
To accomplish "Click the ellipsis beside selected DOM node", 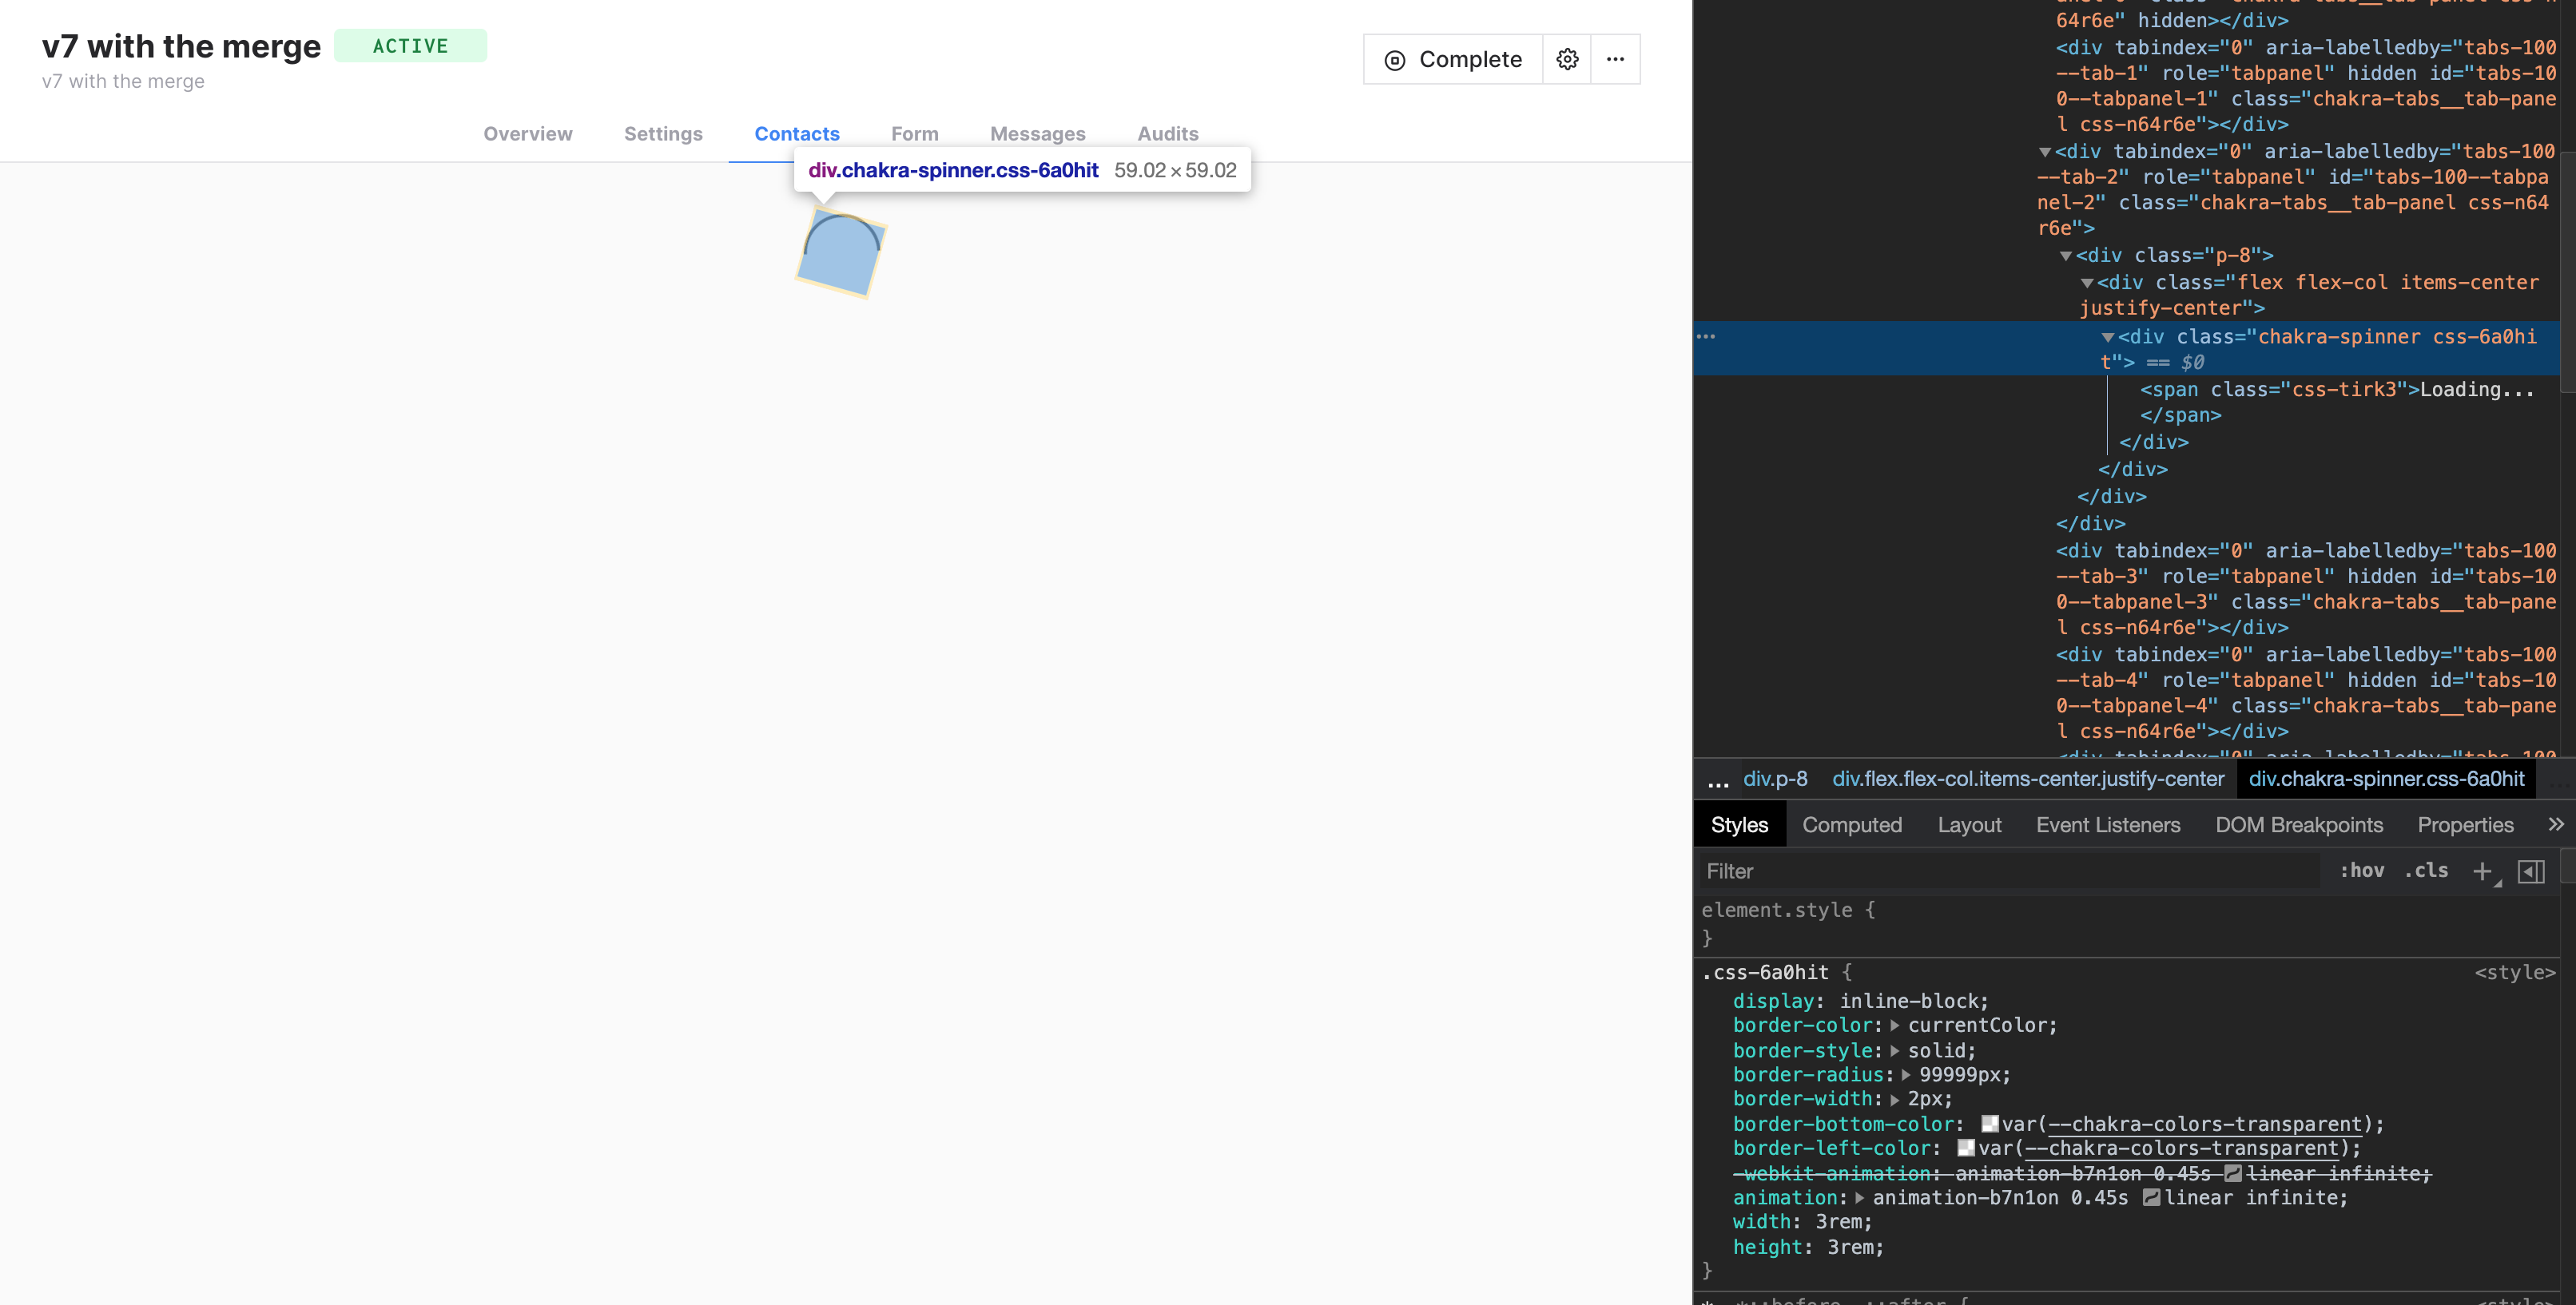I will coord(1706,337).
